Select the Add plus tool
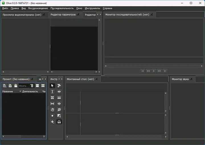This screenshot has height=145, width=205. coord(52,122)
